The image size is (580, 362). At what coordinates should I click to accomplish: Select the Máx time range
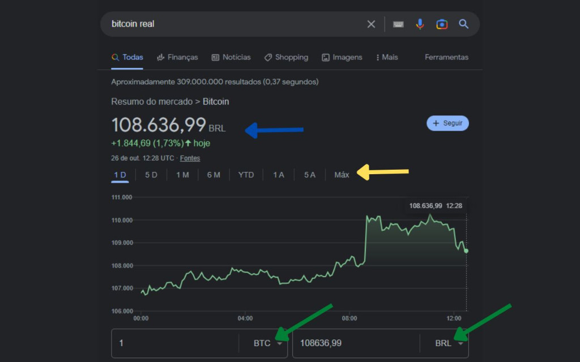click(341, 175)
